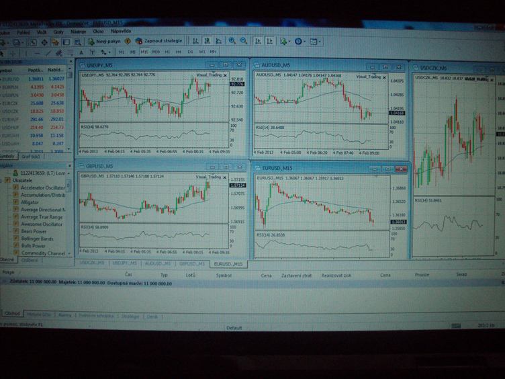Select the M15 timeframe
This screenshot has width=505, height=379.
144,52
